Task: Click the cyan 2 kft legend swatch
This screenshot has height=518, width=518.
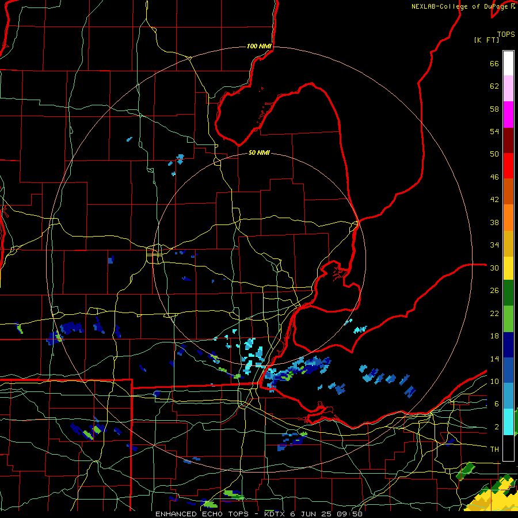Action: (508, 422)
